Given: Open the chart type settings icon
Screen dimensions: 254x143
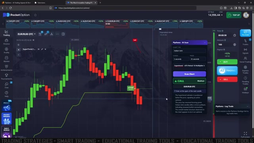Looking at the screenshot, I should pos(40,34).
